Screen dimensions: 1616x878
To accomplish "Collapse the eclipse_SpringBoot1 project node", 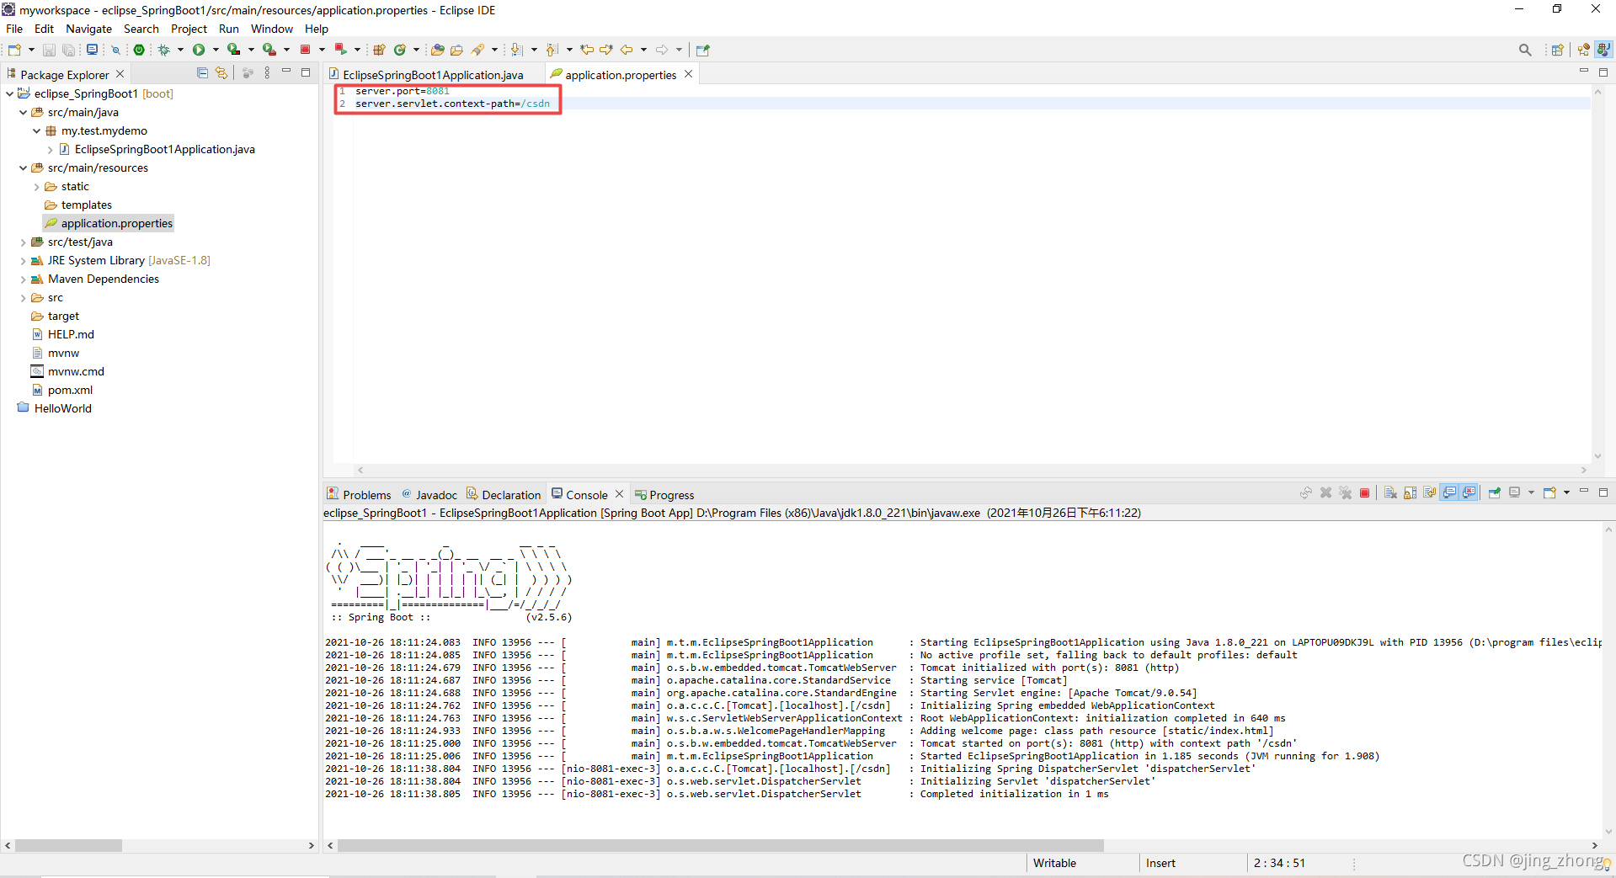I will [9, 93].
